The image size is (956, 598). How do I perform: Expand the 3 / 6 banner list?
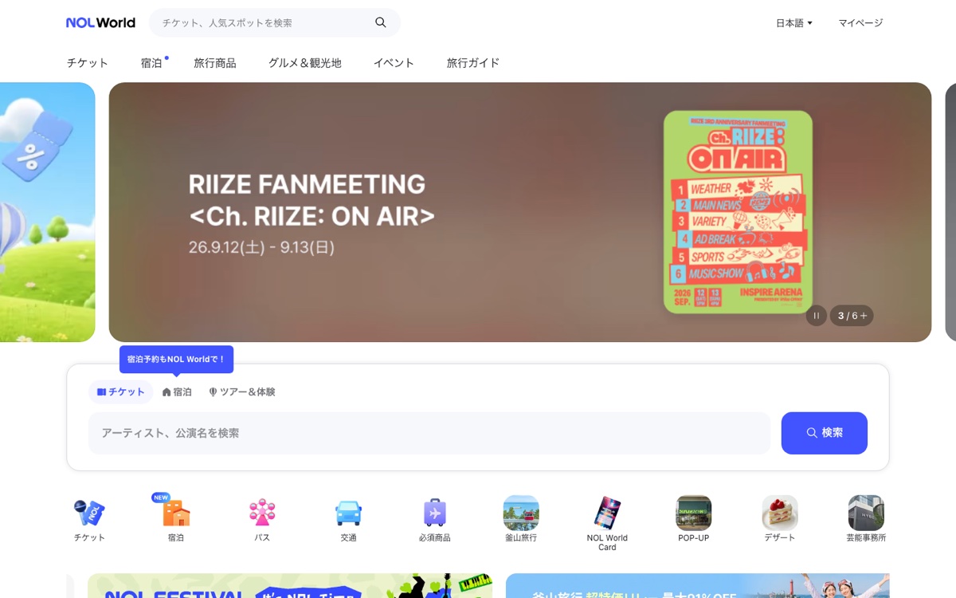(852, 316)
